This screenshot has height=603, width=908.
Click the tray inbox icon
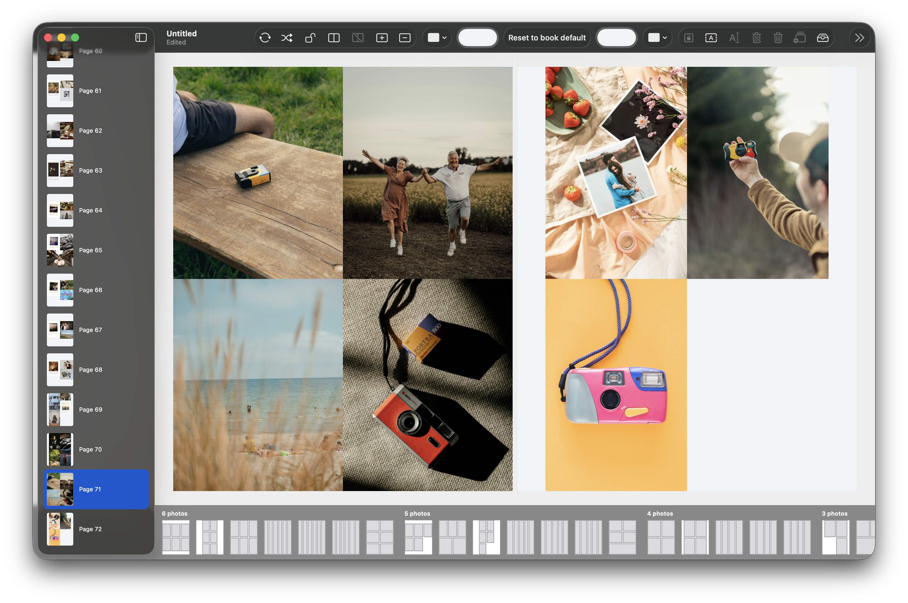pos(823,38)
